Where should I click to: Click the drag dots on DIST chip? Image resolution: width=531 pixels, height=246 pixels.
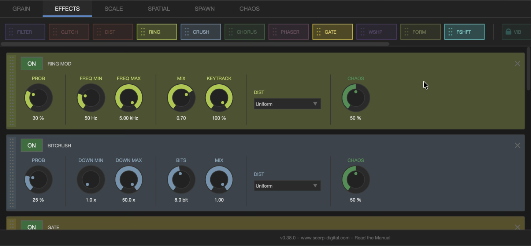pos(99,32)
